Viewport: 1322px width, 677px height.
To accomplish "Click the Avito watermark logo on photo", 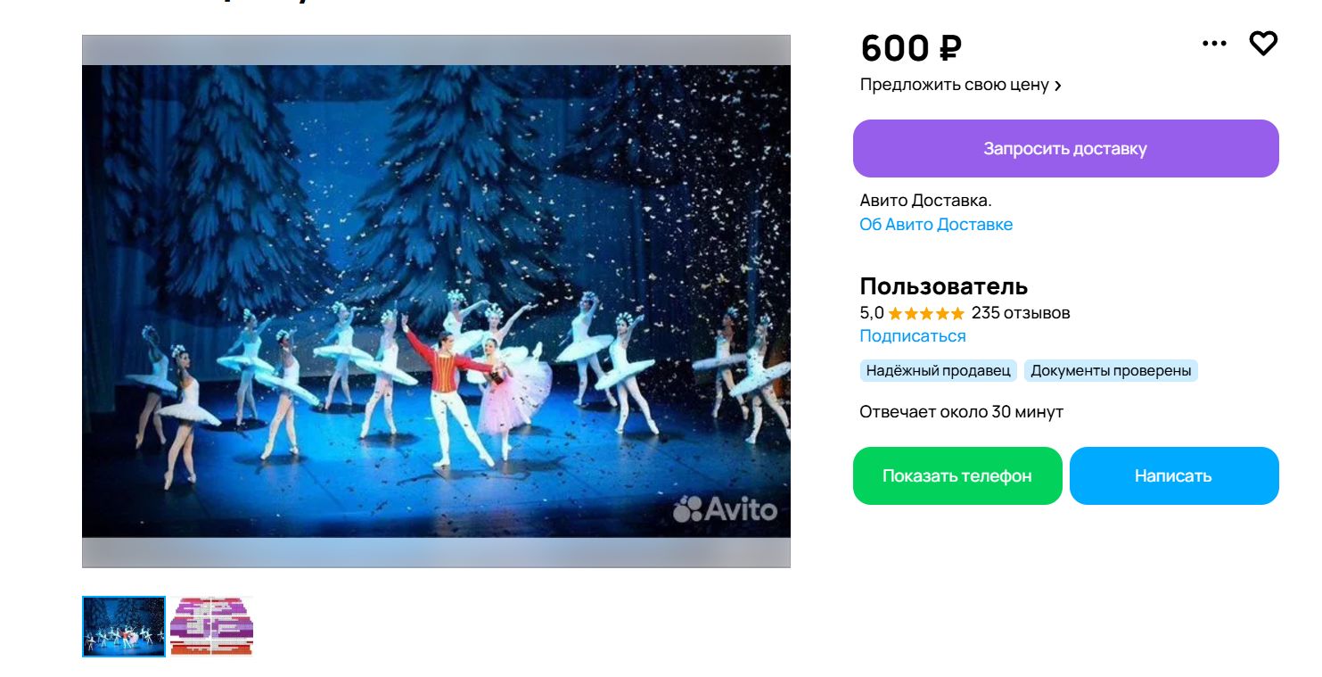I will [x=726, y=509].
